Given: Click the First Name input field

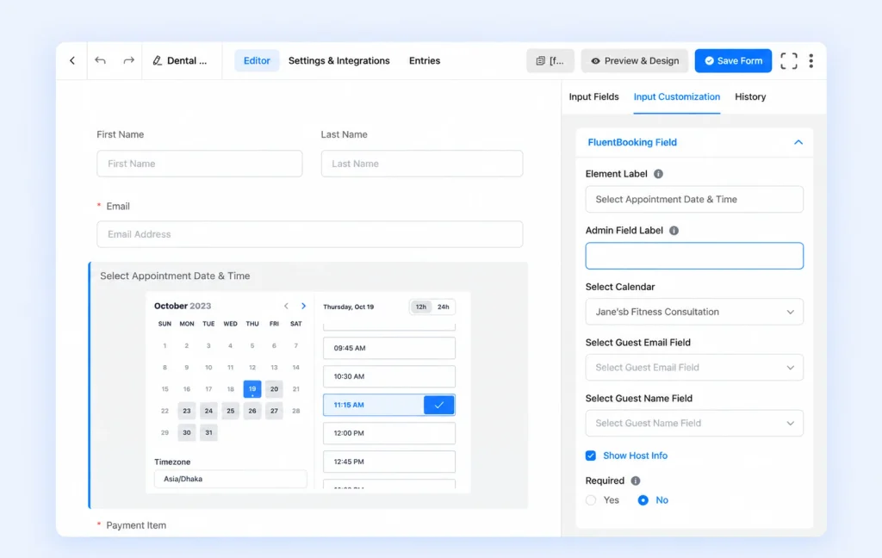Looking at the screenshot, I should click(x=200, y=164).
